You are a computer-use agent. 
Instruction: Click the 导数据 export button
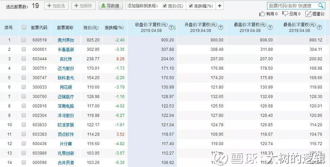point(110,6)
